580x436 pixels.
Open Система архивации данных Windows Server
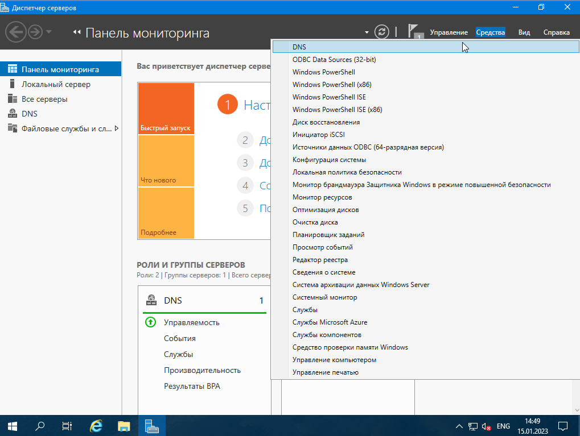426,285
